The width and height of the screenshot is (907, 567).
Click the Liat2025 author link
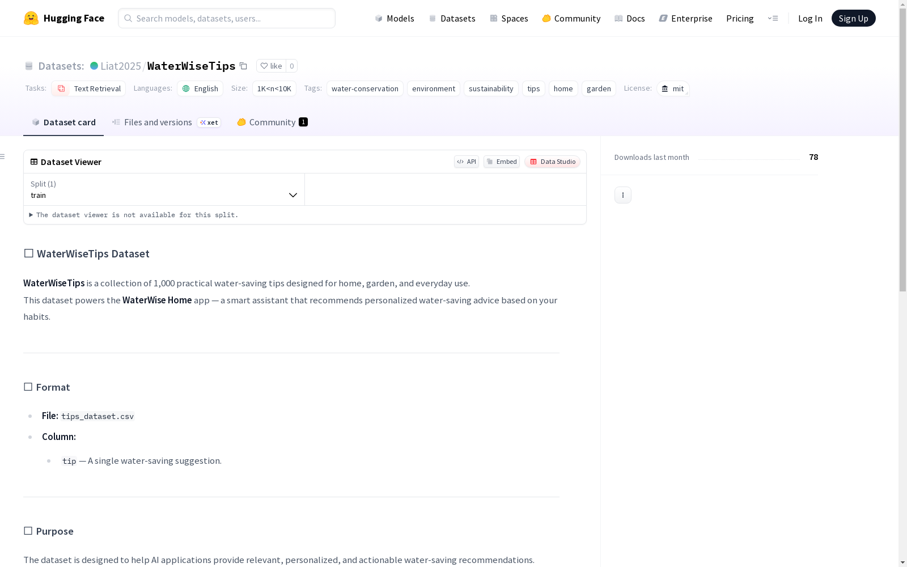(x=121, y=66)
